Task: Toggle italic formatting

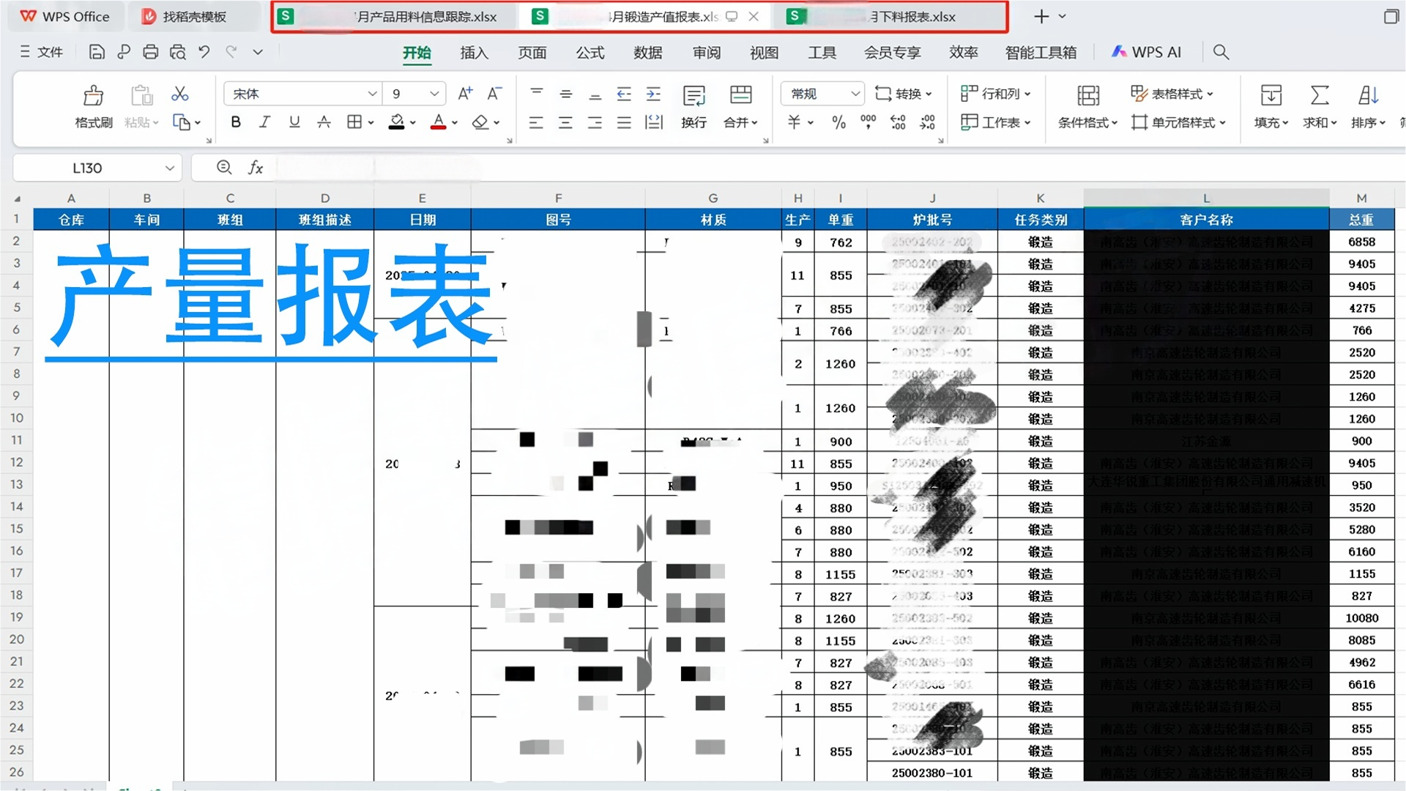Action: (x=264, y=122)
